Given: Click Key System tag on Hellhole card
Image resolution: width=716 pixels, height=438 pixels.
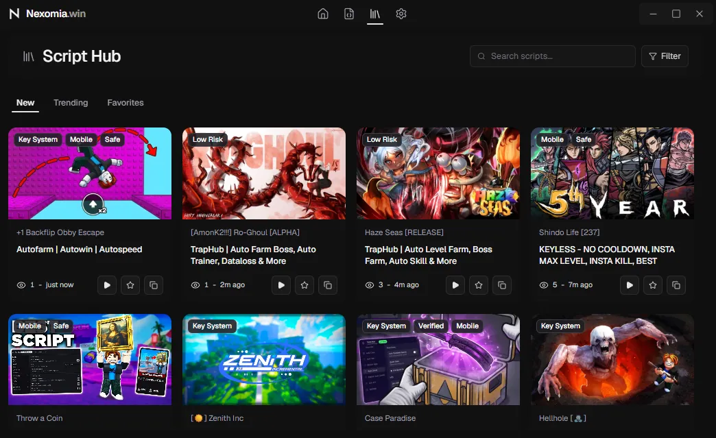Looking at the screenshot, I should 561,326.
